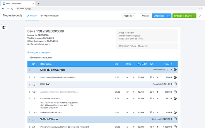Click the Enlevement des déchets designation
Viewport: 205px width, 128px height.
(x=51, y=112)
